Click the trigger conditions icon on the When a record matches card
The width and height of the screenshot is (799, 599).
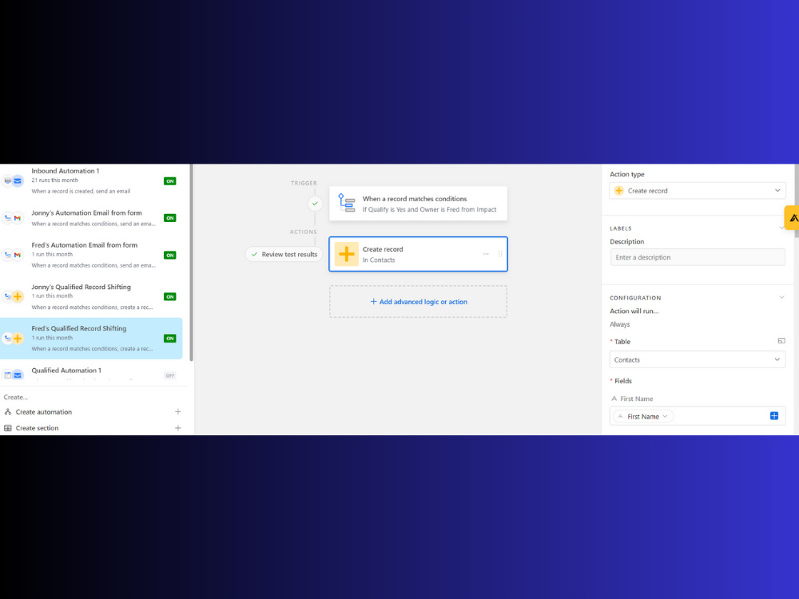(347, 204)
